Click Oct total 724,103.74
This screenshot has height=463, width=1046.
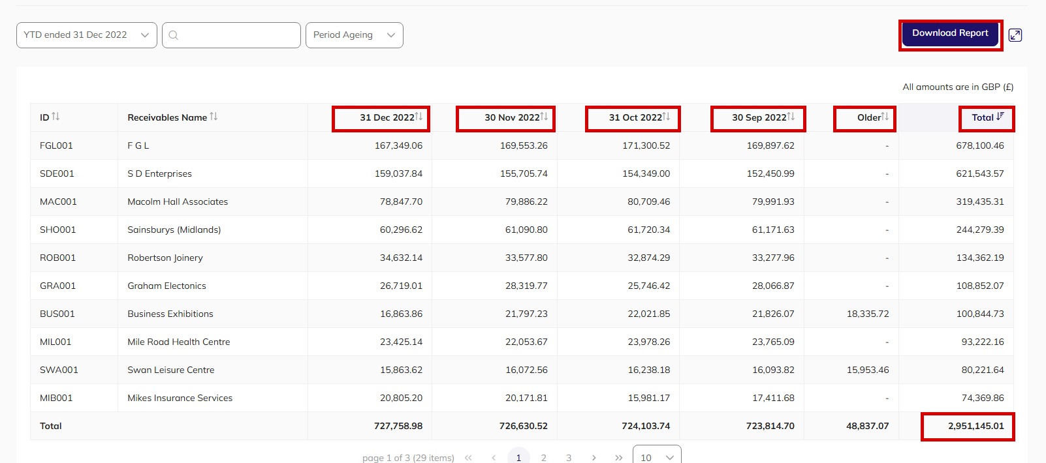pyautogui.click(x=646, y=426)
